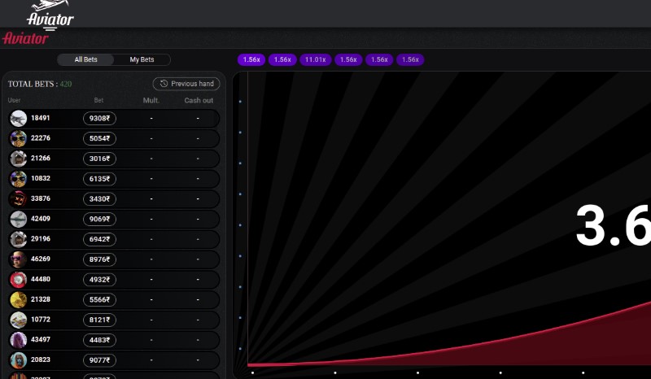Image resolution: width=651 pixels, height=379 pixels.
Task: Click username 22276 in bets list
Action: pyautogui.click(x=40, y=137)
